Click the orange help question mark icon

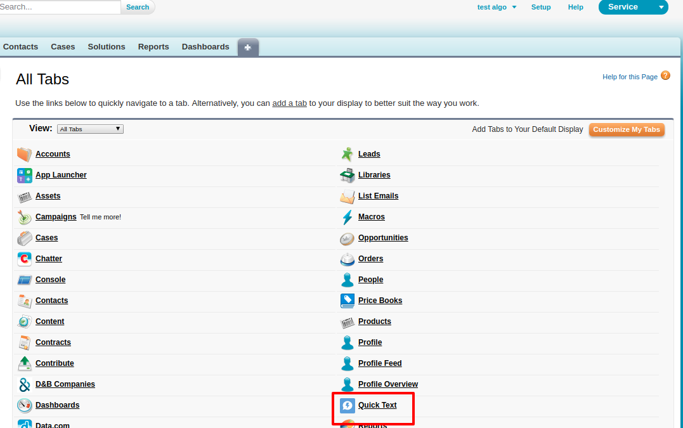click(x=665, y=75)
